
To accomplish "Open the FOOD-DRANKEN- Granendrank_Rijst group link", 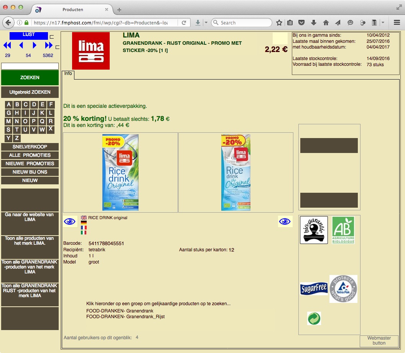I will [125, 317].
